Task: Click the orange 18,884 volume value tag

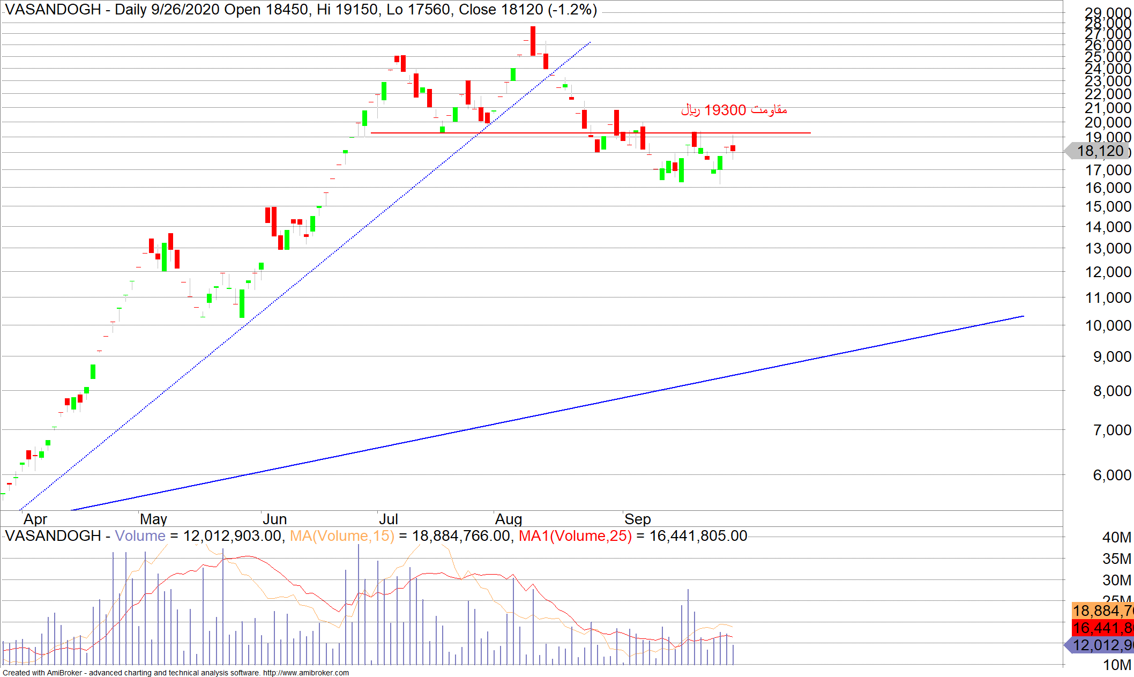Action: tap(1102, 611)
